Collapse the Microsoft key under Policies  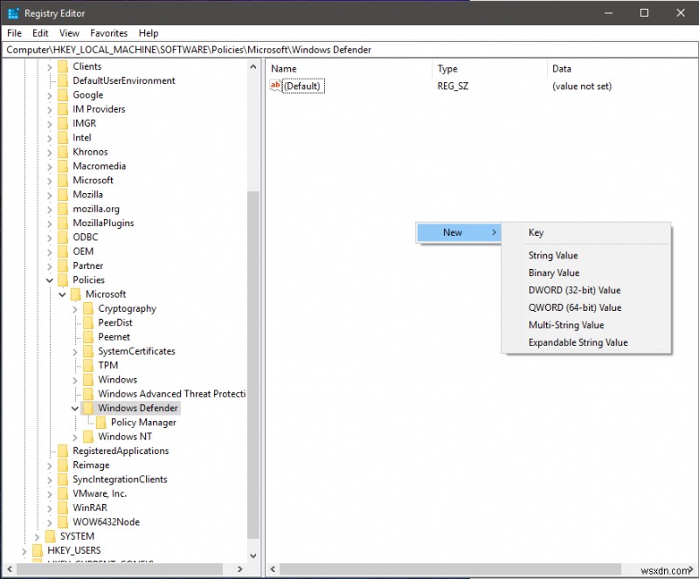[62, 293]
